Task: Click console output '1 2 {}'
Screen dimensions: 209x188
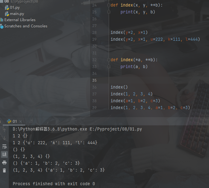Action: point(20,136)
